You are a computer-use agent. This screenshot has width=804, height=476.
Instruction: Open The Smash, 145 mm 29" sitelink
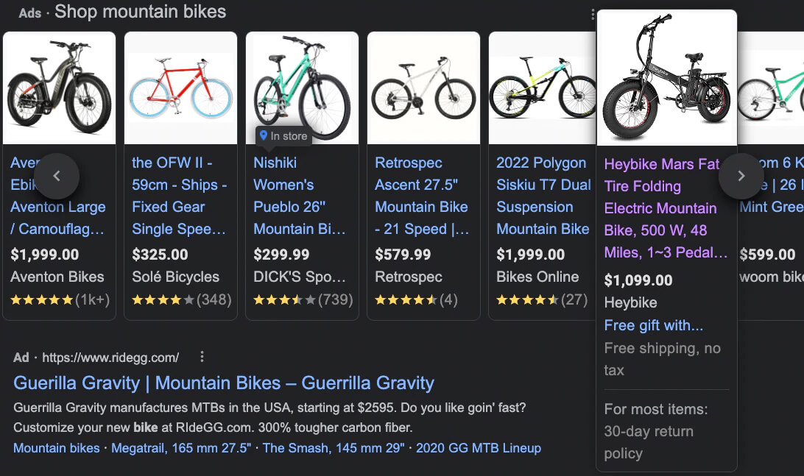click(334, 448)
